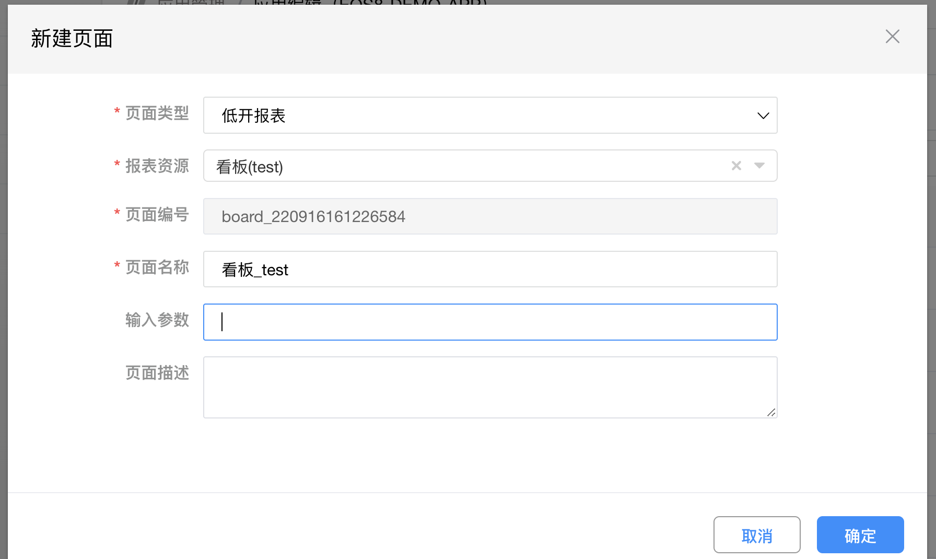The width and height of the screenshot is (936, 559).
Task: Click the 页面编号 field label
Action: [157, 215]
